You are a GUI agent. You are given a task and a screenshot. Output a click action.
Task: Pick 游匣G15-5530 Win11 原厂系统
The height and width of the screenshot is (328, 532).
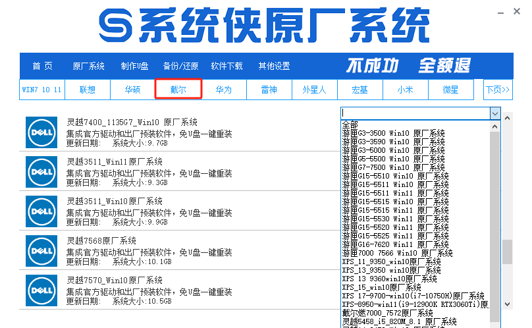point(415,219)
